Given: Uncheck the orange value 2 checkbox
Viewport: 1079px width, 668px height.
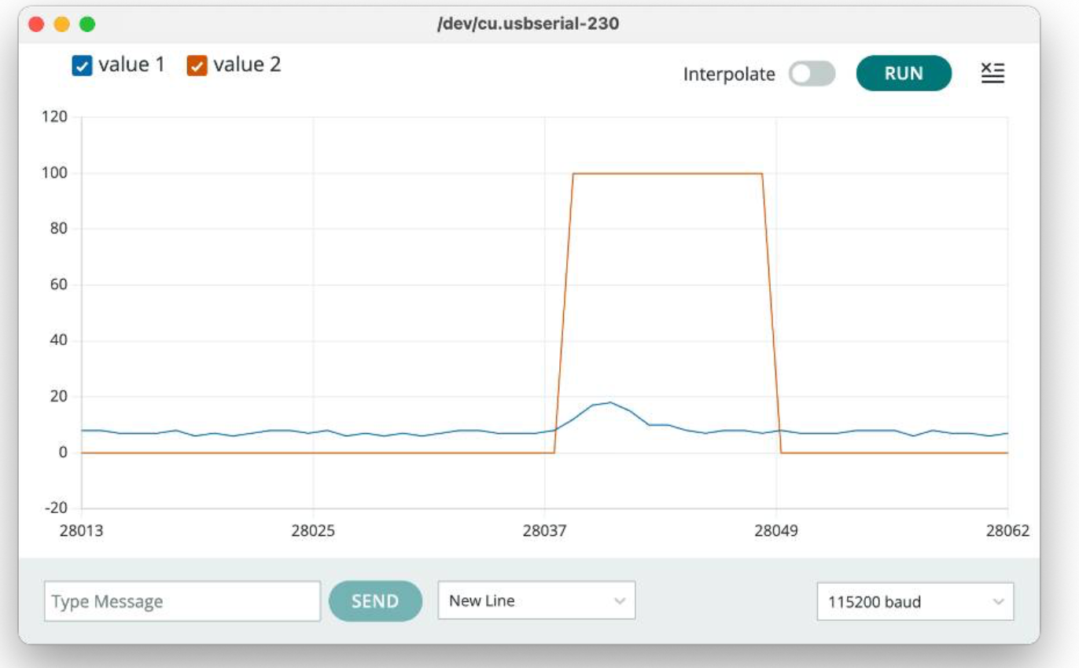Looking at the screenshot, I should 197,66.
